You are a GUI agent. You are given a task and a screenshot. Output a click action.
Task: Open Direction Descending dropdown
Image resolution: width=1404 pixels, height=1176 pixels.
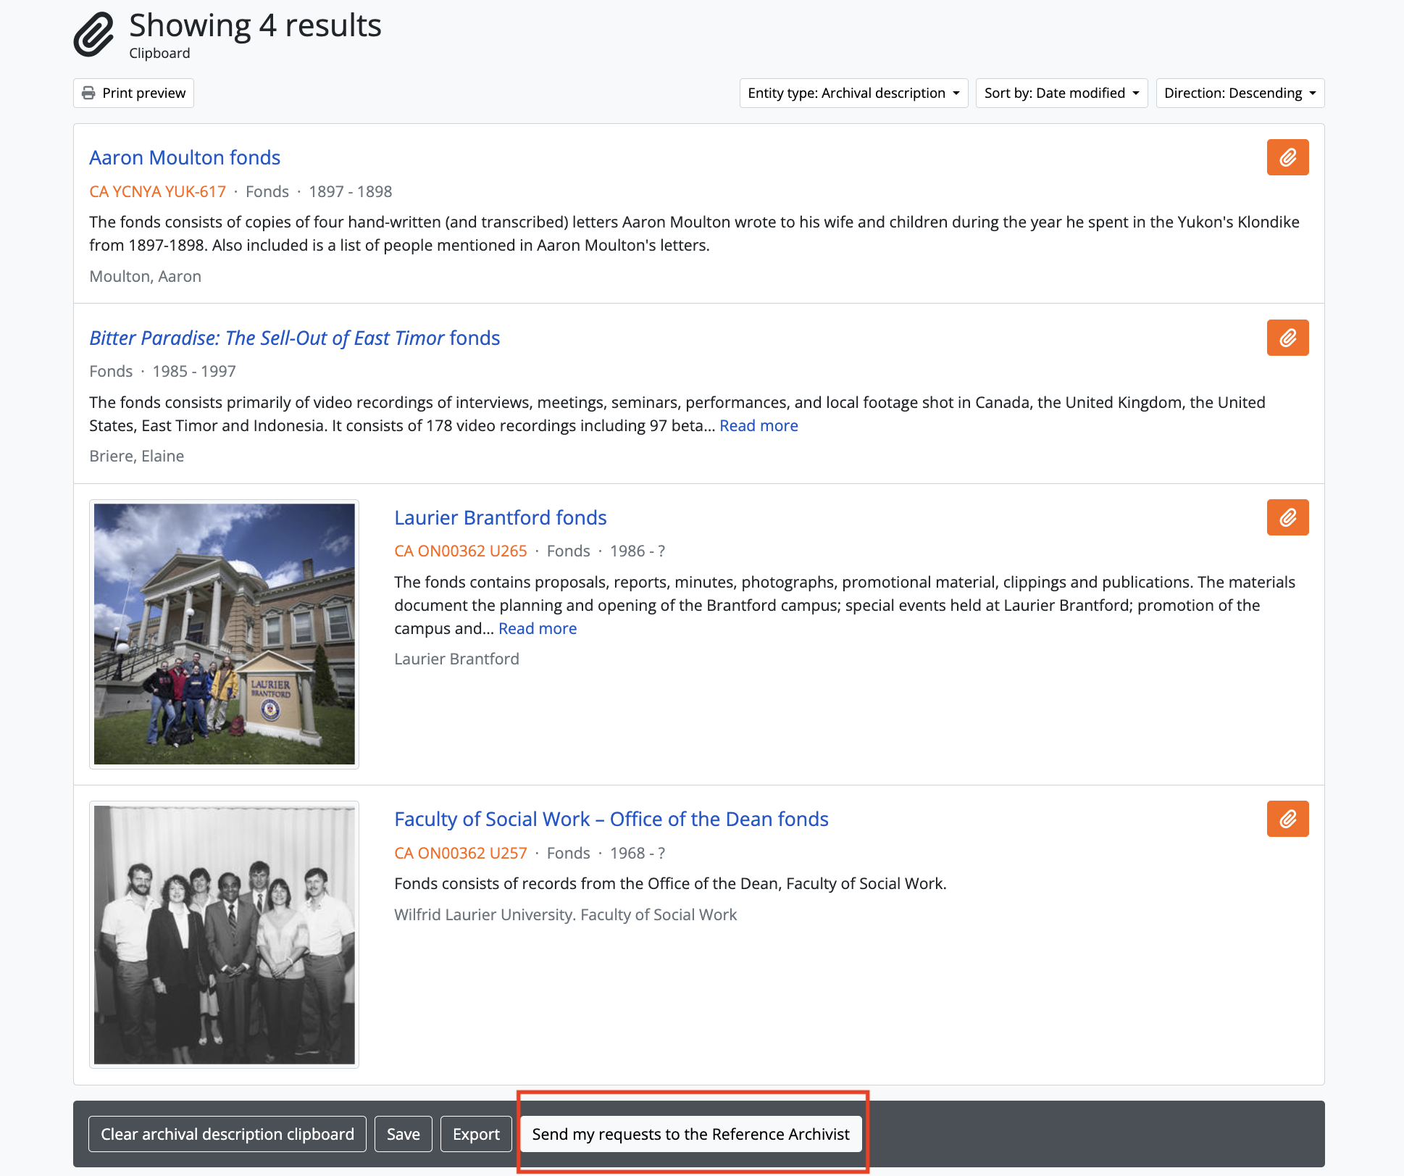pyautogui.click(x=1240, y=93)
